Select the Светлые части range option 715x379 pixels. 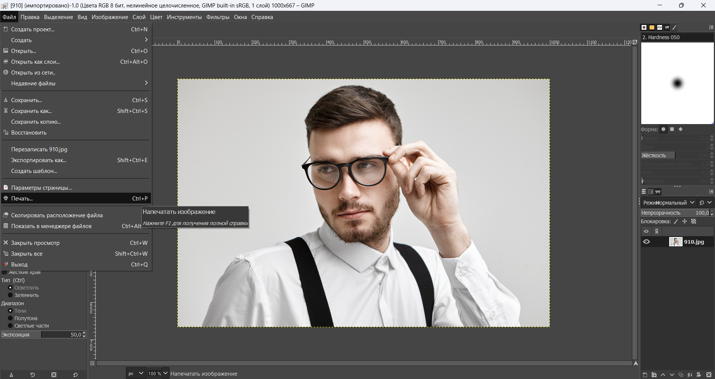(10, 326)
